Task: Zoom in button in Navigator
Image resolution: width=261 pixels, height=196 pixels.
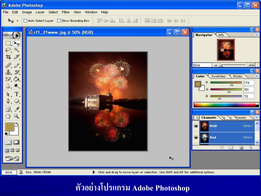Action: (x=251, y=65)
